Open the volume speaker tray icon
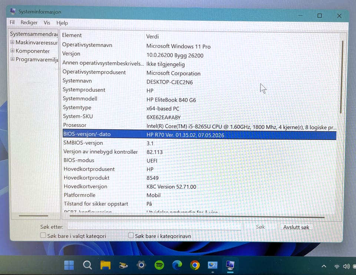 coord(346,266)
